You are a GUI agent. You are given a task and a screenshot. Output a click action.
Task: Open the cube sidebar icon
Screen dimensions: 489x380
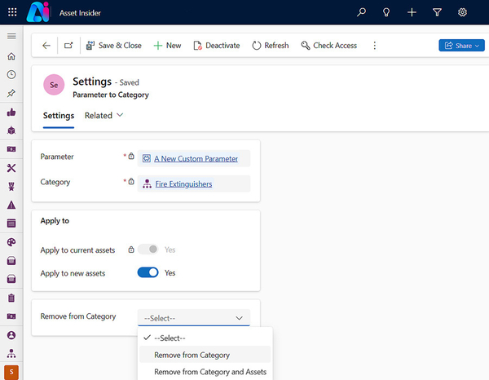pyautogui.click(x=11, y=130)
